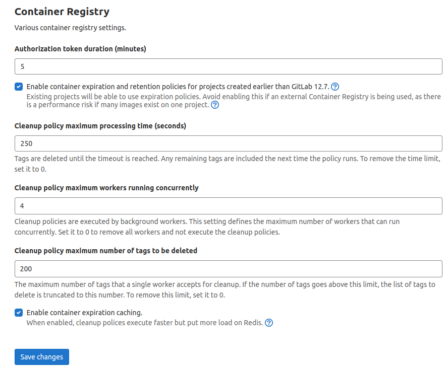
Task: Open help icon after 'GitLab 12.7.' text
Action: point(335,87)
